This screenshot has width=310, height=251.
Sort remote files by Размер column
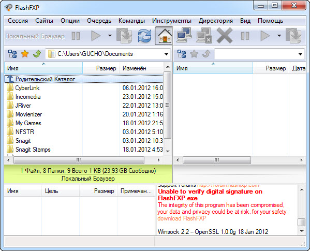(x=271, y=68)
